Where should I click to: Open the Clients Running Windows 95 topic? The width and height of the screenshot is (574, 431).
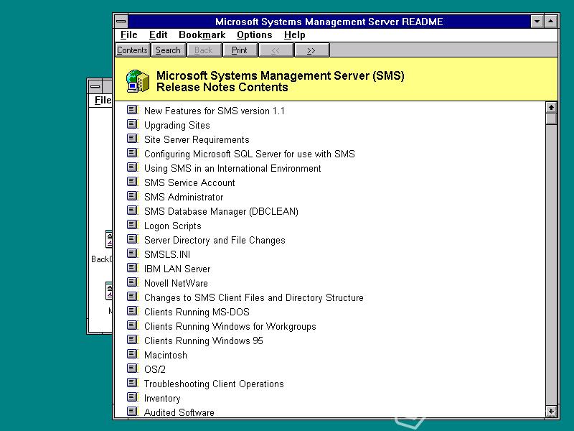204,340
